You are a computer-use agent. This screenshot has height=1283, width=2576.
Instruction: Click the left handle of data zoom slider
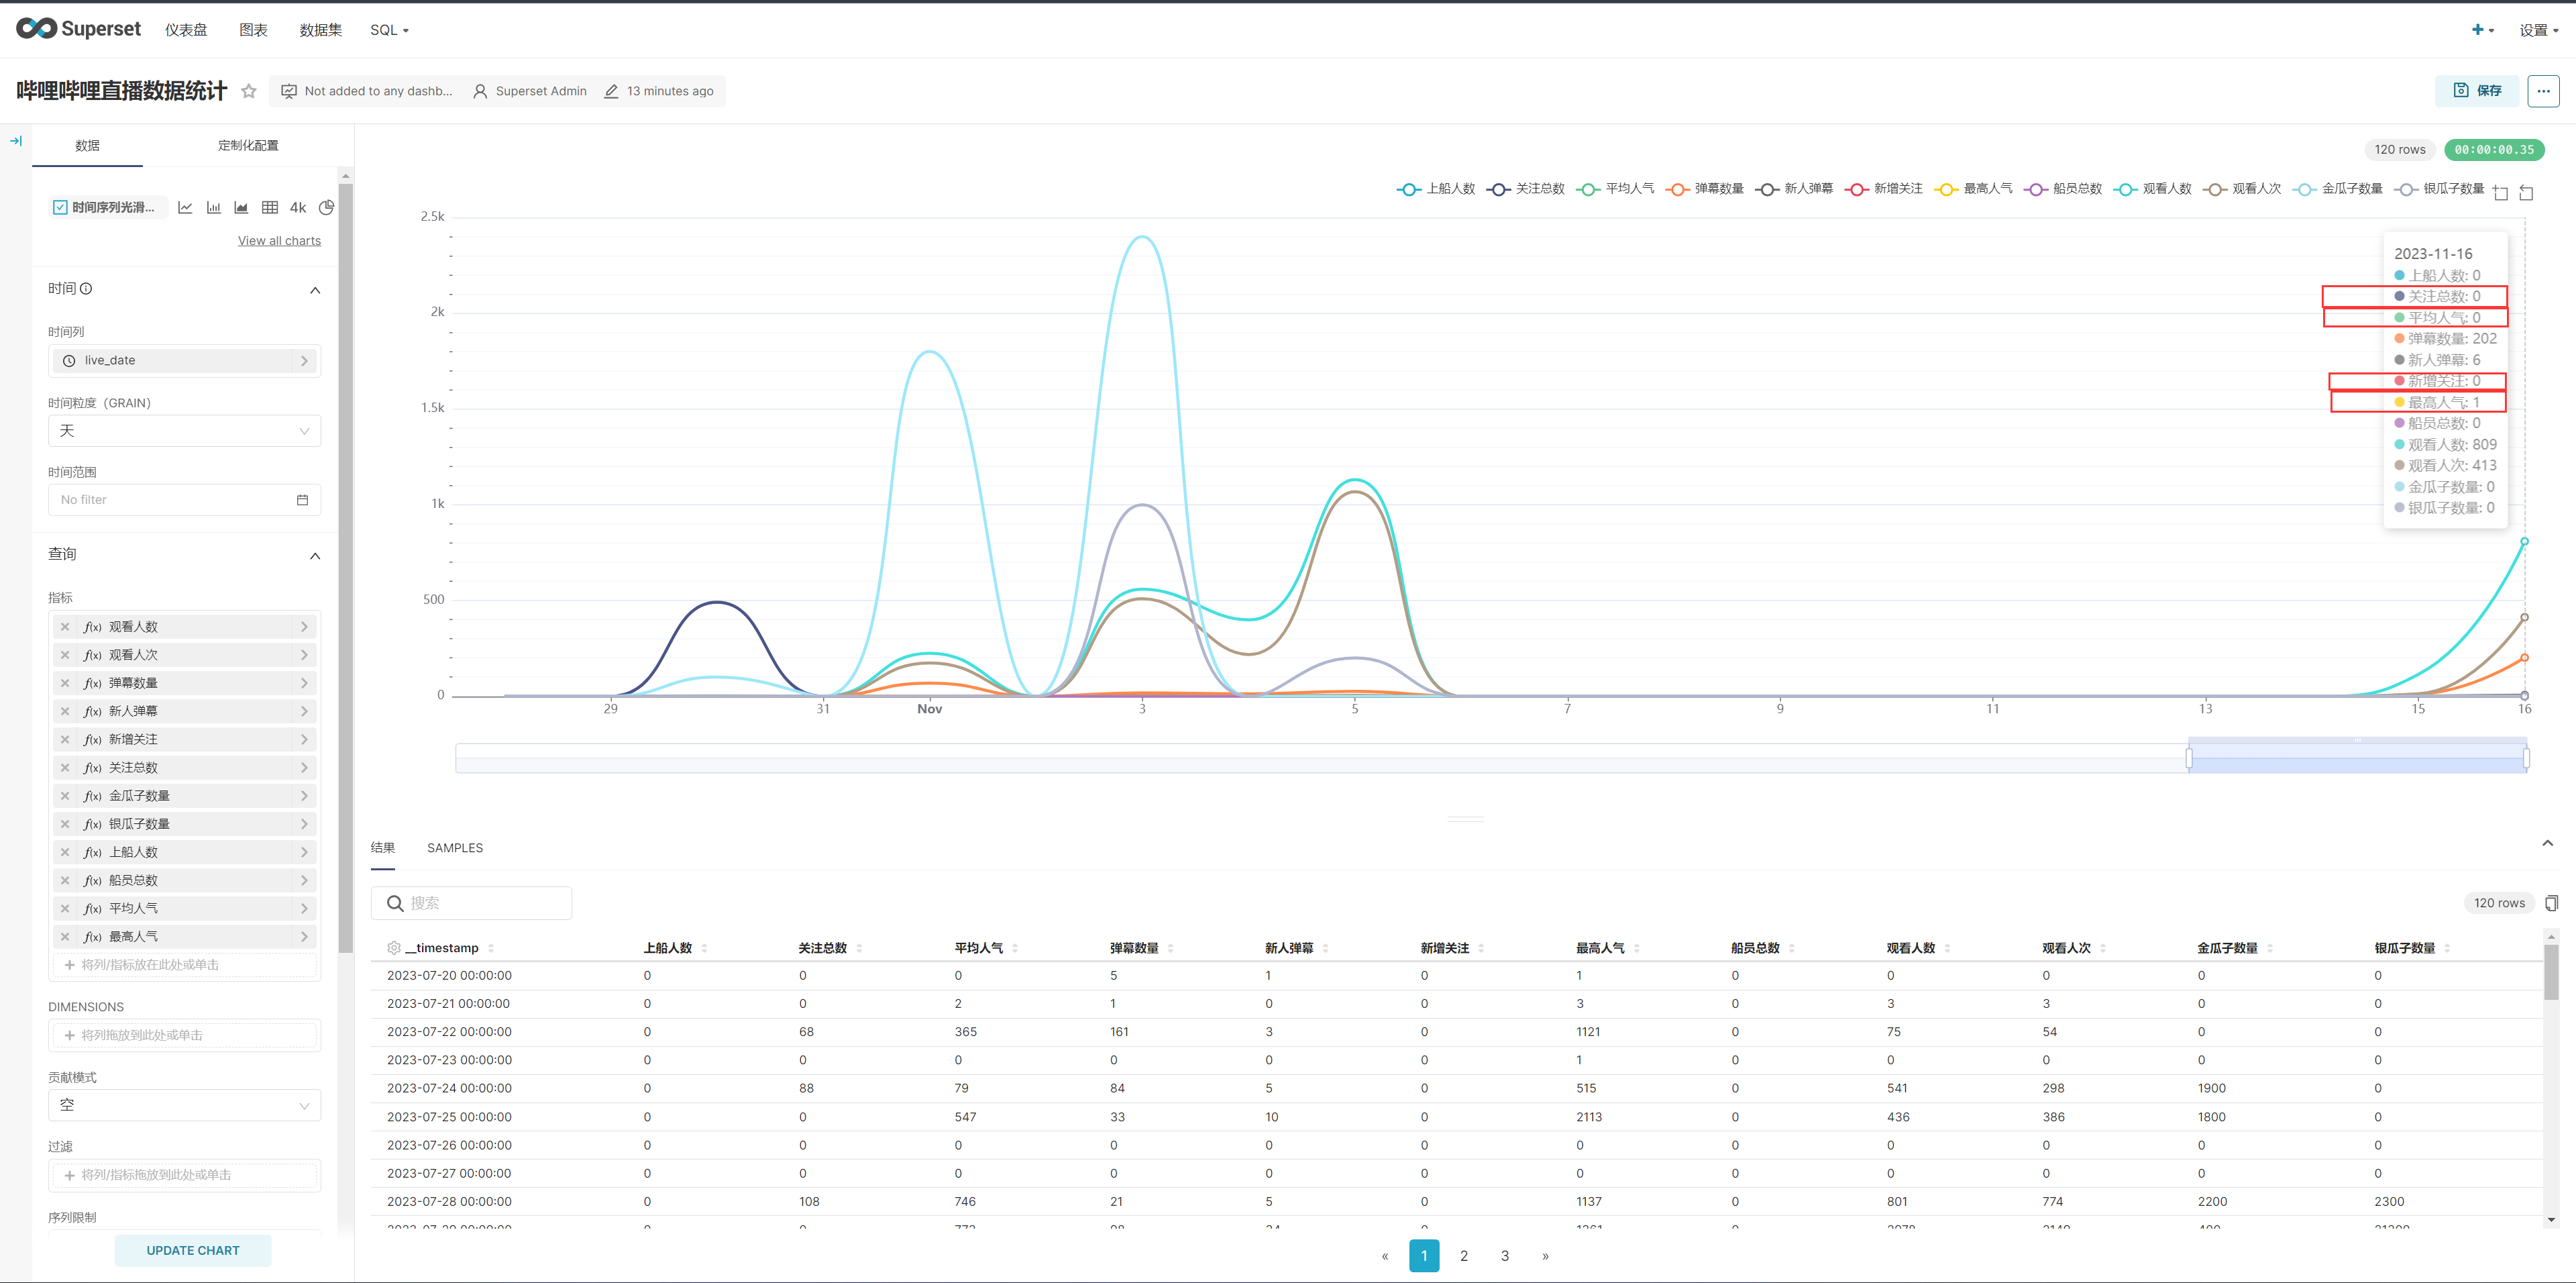pyautogui.click(x=2189, y=759)
